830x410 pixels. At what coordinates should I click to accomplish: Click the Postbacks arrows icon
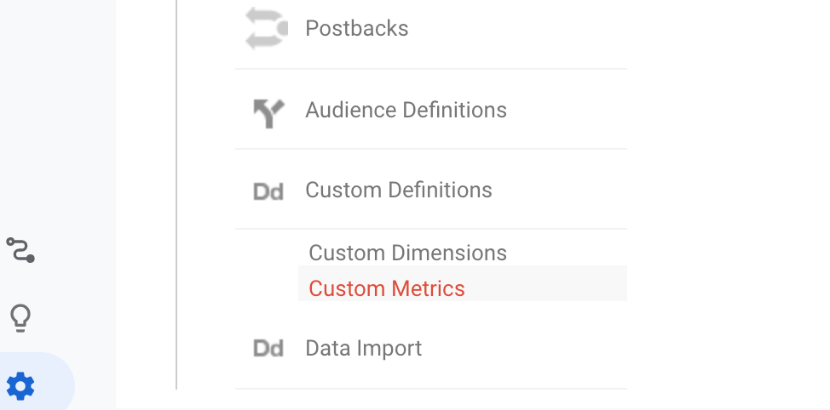pos(267,29)
